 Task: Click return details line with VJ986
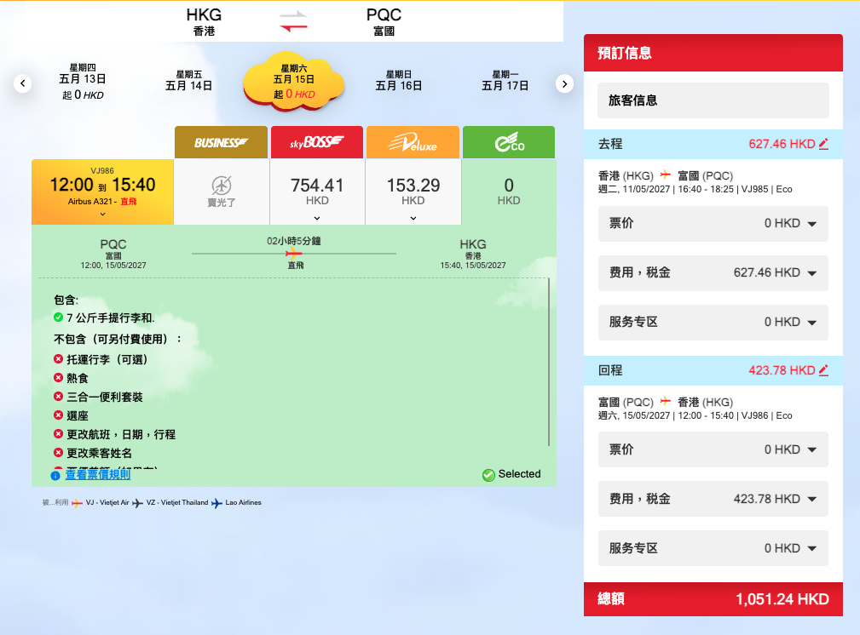695,416
